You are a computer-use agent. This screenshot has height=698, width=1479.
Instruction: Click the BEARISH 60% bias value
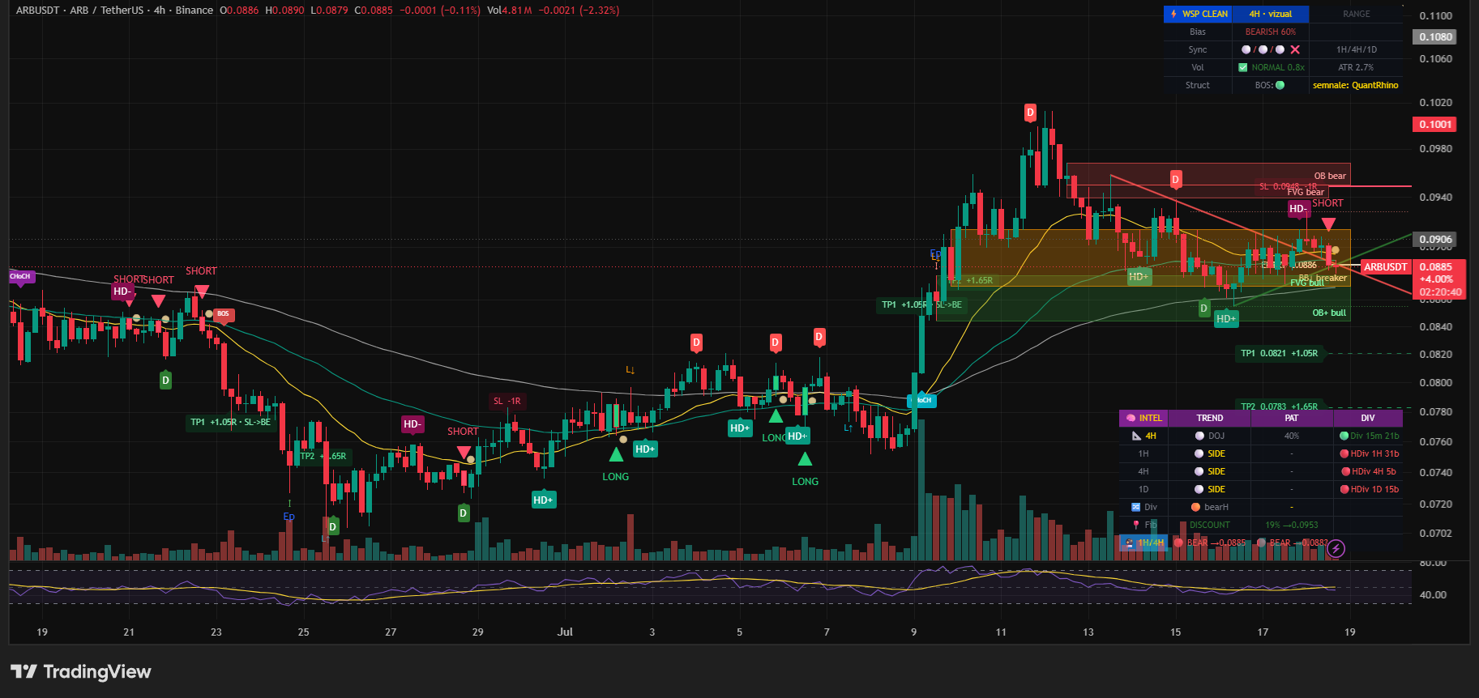[1270, 32]
